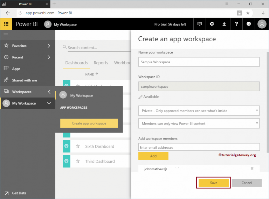Click the Sixth Dashboard teal tile icon

(x=67, y=146)
